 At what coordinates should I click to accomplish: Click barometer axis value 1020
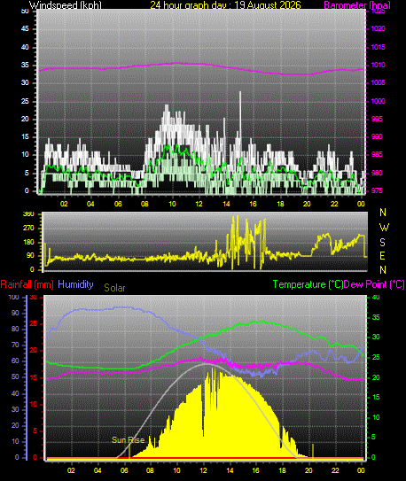click(378, 29)
